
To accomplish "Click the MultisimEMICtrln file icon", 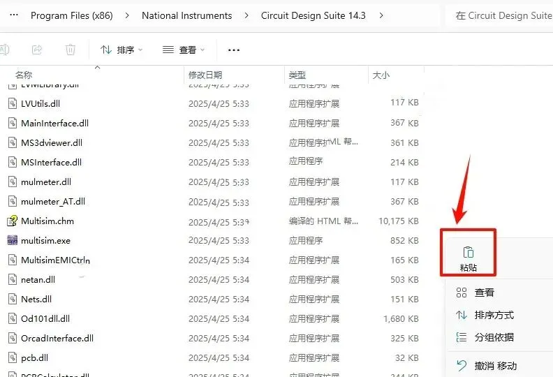I will (x=13, y=260).
